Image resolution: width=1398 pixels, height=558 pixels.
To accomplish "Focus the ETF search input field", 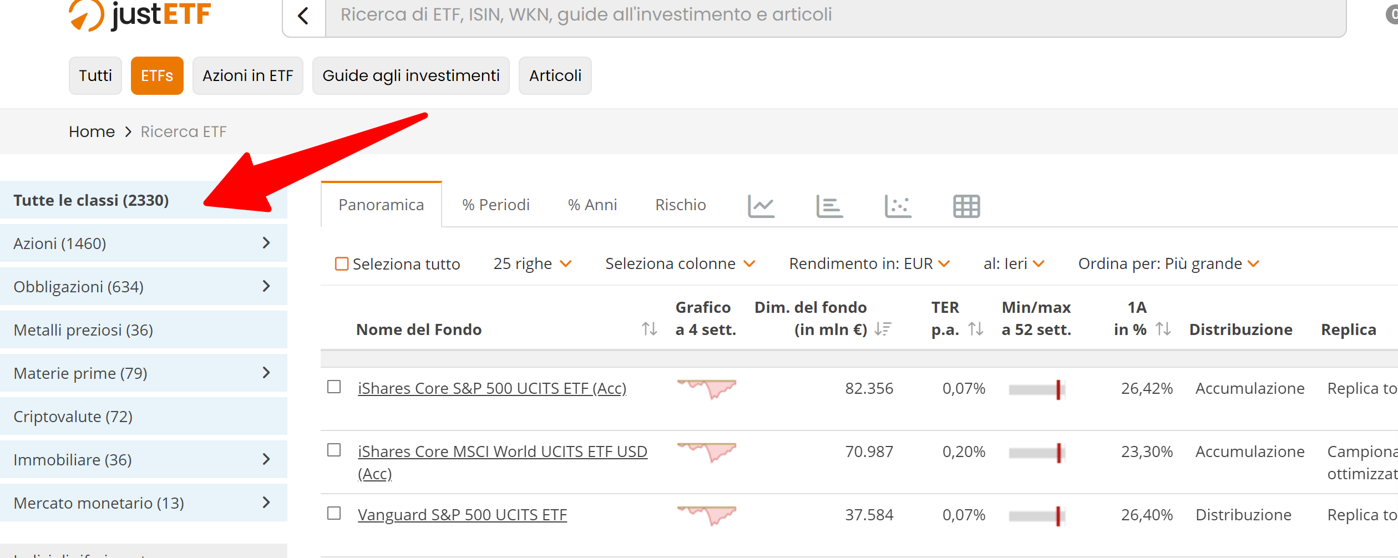I will click(835, 16).
